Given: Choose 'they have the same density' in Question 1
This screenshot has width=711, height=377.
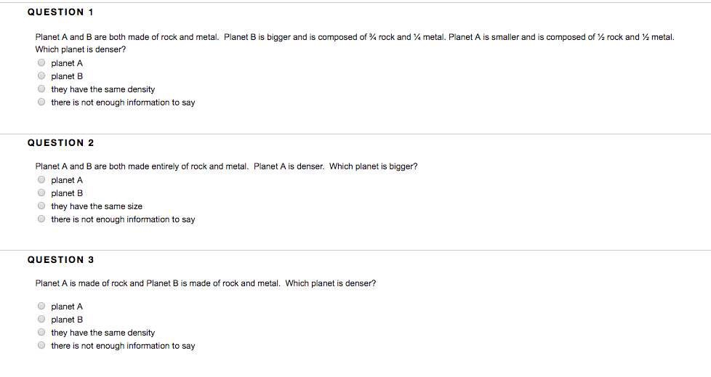Looking at the screenshot, I should 41,89.
